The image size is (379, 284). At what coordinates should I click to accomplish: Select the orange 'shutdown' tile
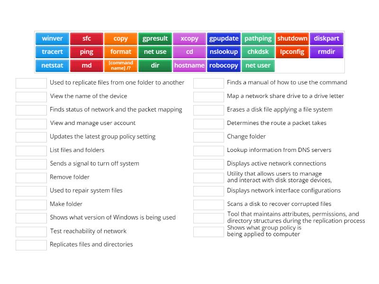(x=292, y=39)
